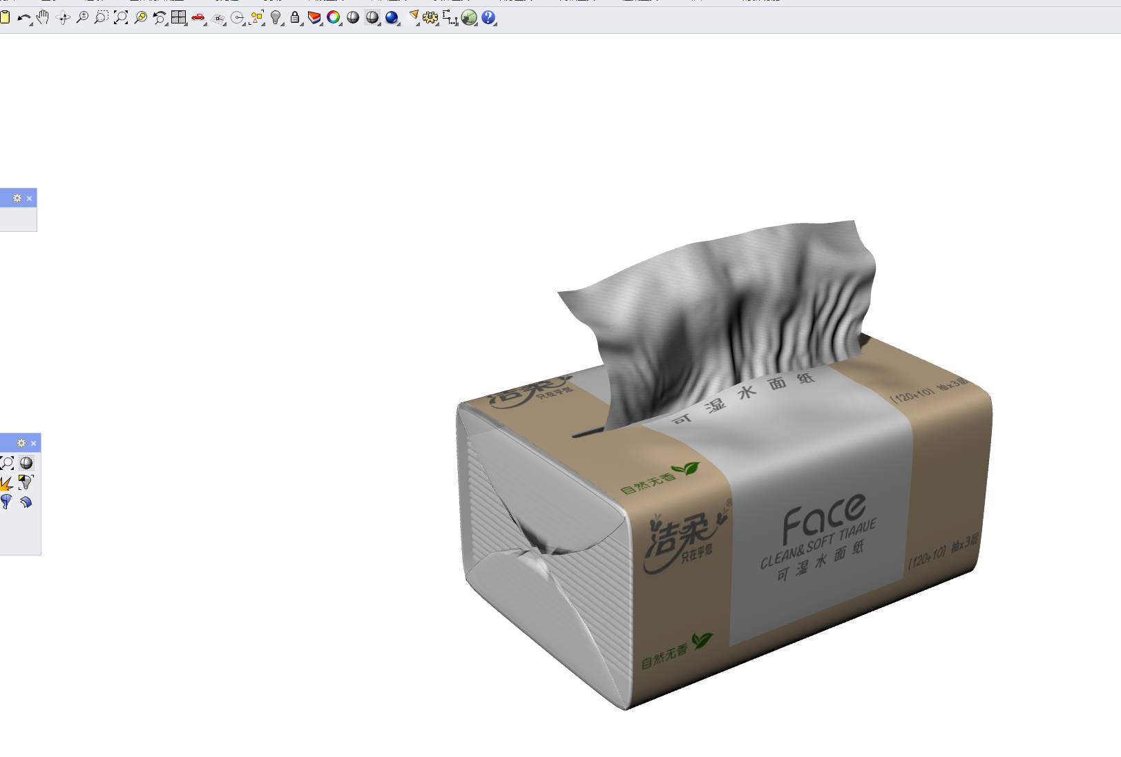Click the green globe toolbar icon
1121x757 pixels.
pyautogui.click(x=469, y=17)
